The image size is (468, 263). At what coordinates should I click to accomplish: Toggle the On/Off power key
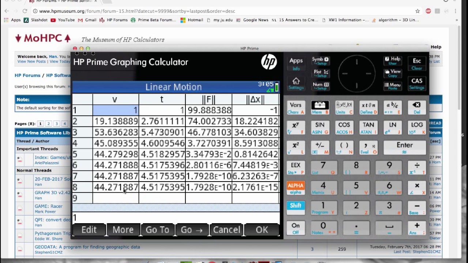tap(295, 228)
